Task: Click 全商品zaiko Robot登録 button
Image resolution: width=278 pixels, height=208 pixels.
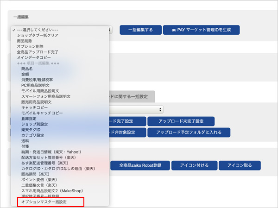Action: 139,165
